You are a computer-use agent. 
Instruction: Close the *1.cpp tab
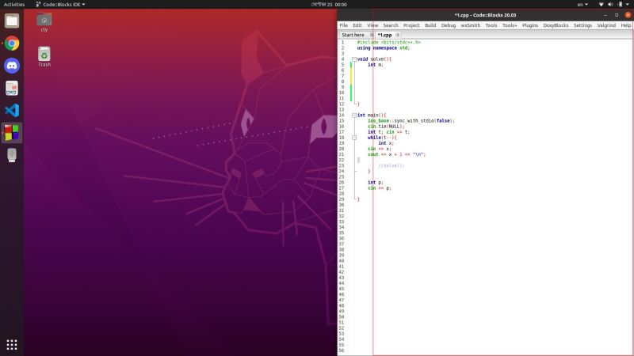click(398, 35)
